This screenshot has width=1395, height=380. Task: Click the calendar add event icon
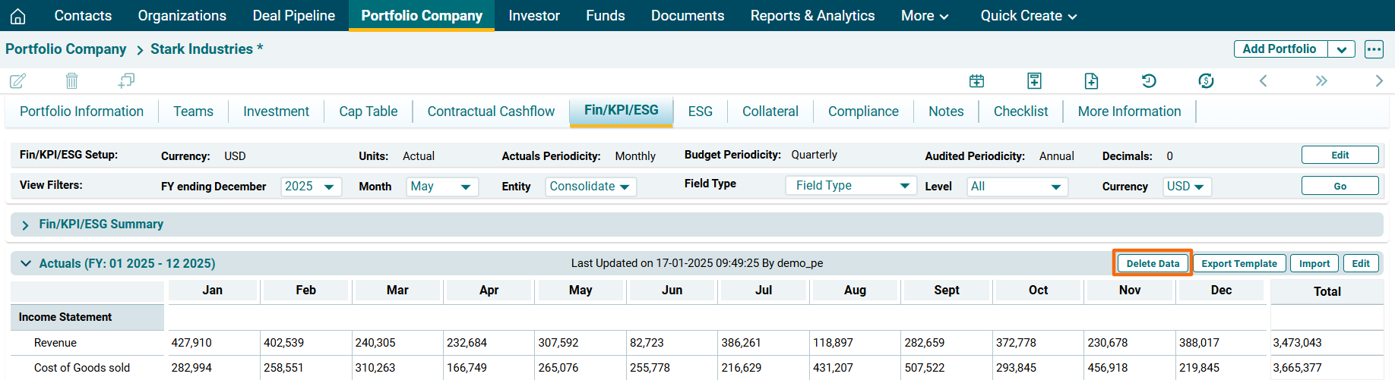[976, 80]
